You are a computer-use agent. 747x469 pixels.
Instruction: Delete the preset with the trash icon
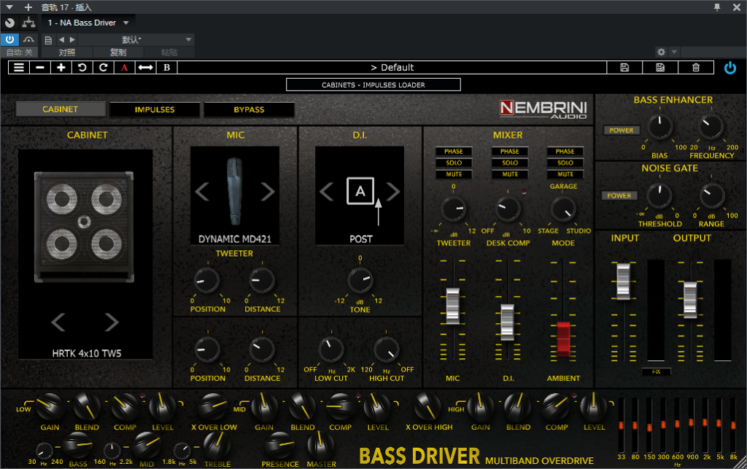point(695,68)
